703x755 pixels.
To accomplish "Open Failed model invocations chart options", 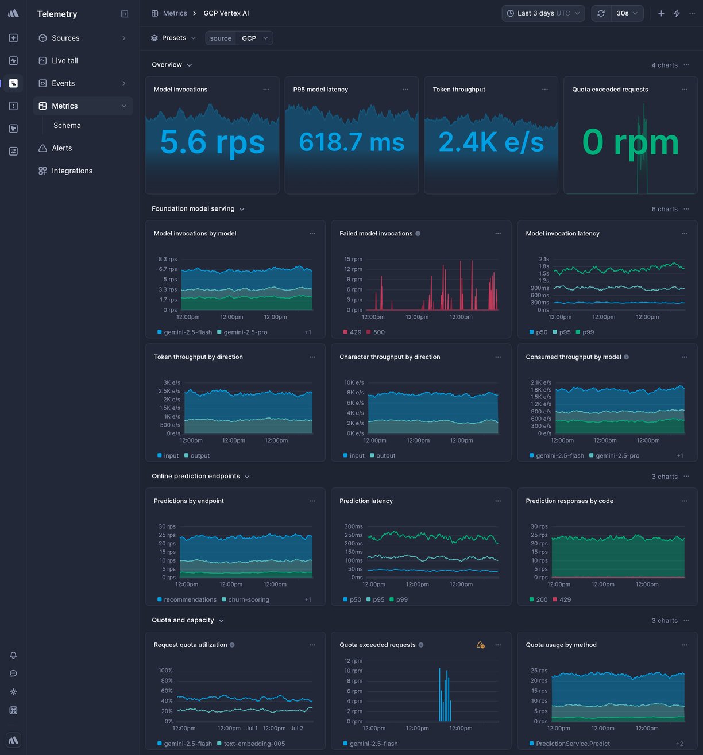I will click(498, 234).
